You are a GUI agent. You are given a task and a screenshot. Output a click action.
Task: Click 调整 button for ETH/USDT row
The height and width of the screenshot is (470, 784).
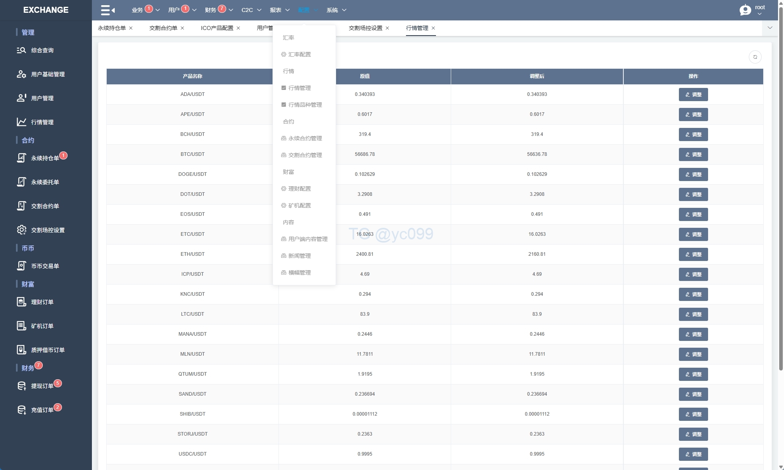tap(693, 254)
